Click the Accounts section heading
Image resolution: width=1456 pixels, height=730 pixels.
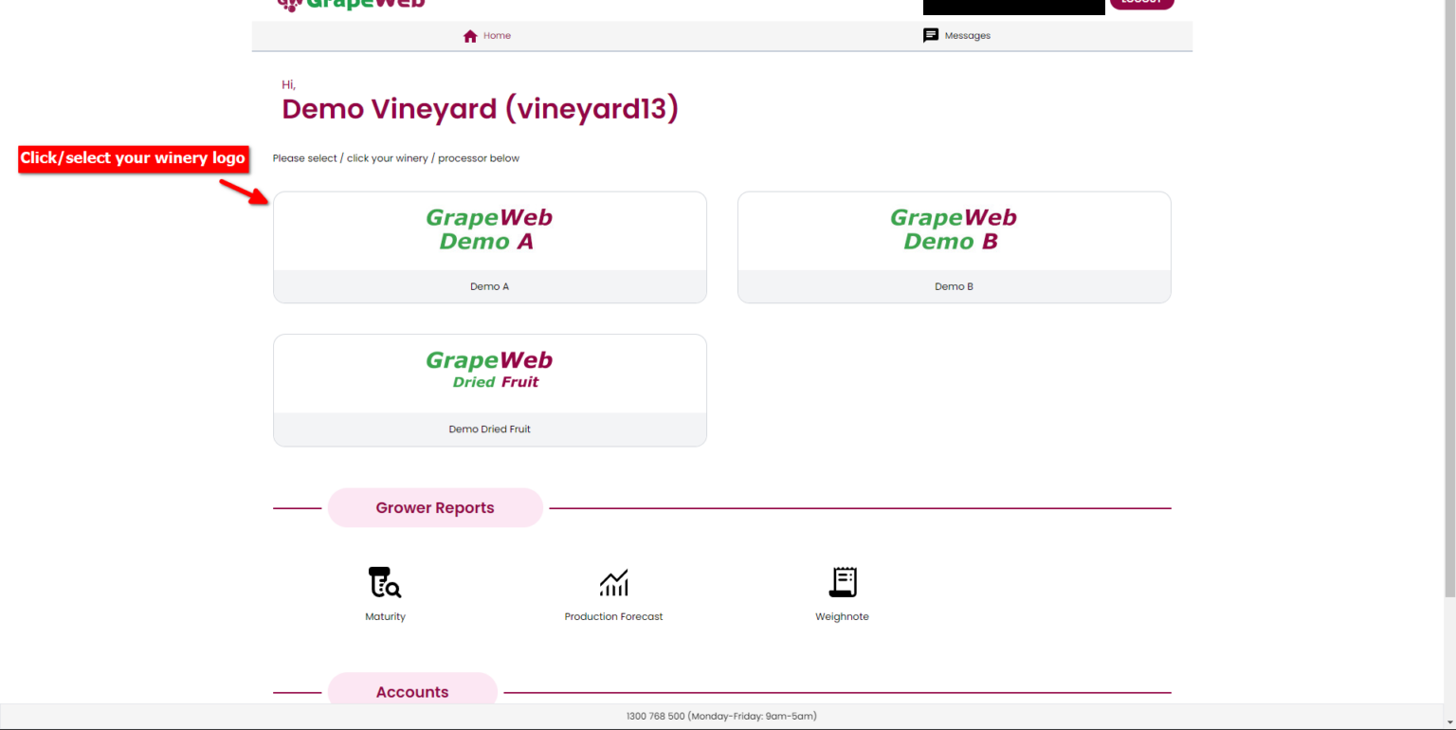412,692
